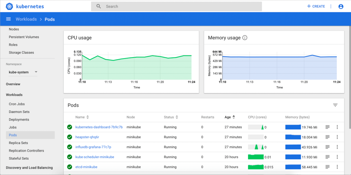This screenshot has height=175, width=351.
Task: Click the search magnifier icon
Action: 98,6
